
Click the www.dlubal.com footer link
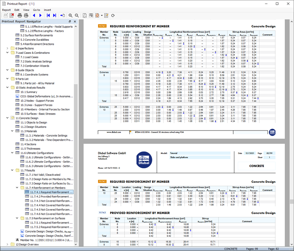114,132
